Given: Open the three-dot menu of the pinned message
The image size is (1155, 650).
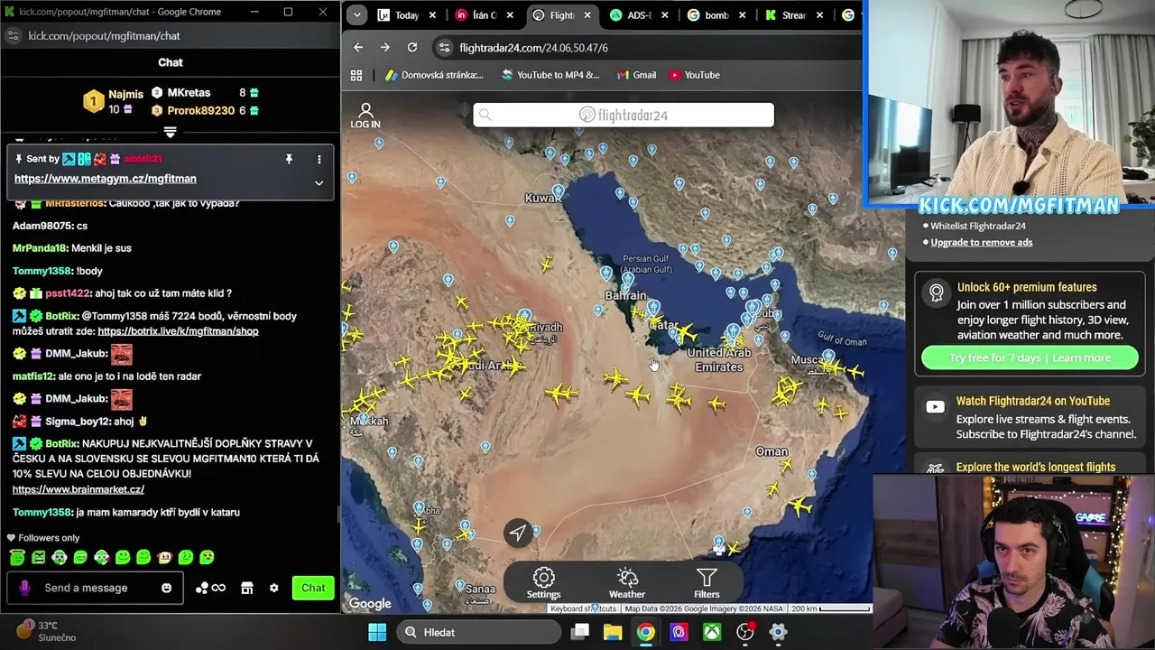Looking at the screenshot, I should [x=319, y=159].
